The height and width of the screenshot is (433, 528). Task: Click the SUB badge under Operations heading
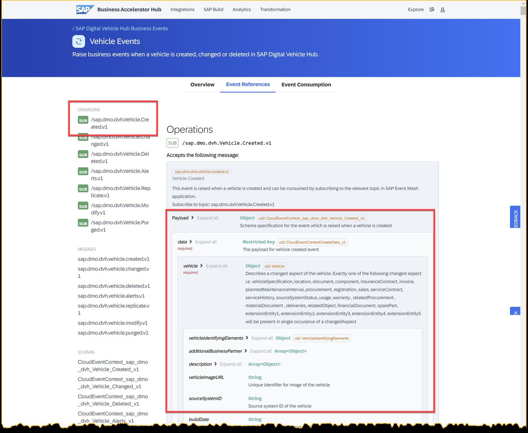[x=172, y=143]
